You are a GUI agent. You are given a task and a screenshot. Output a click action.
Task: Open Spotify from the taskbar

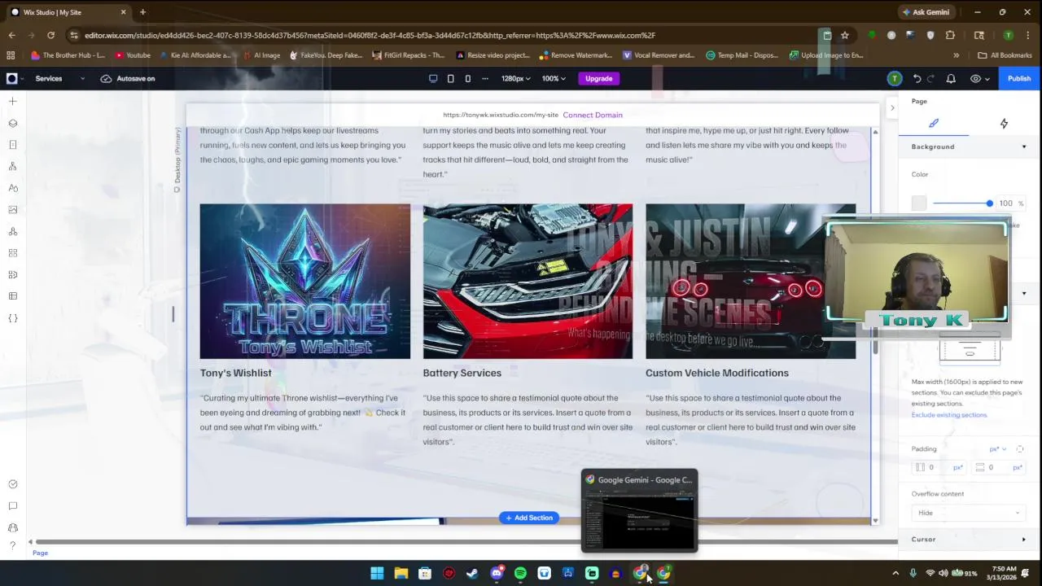(520, 573)
